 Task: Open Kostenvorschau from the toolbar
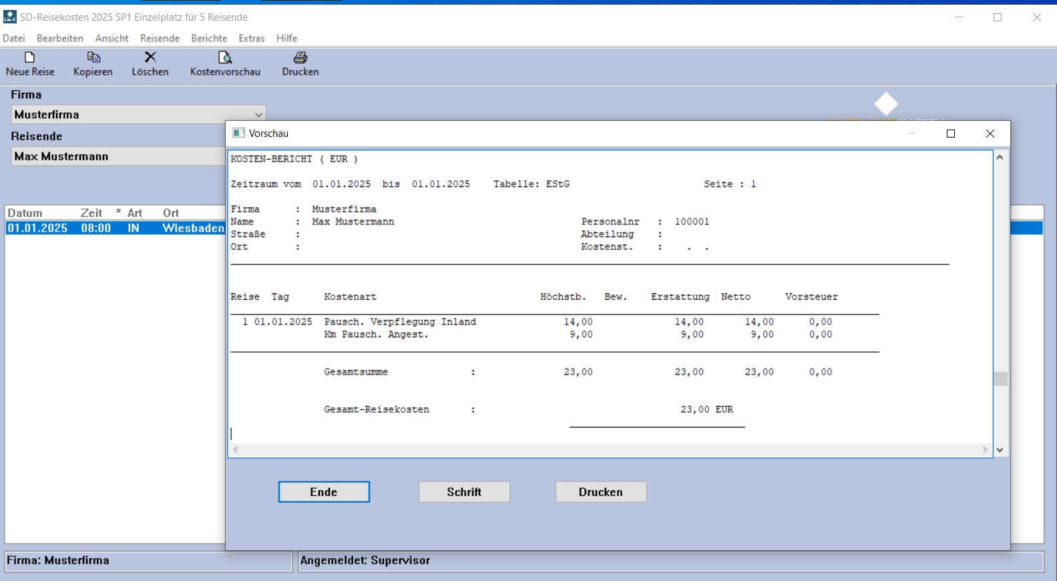[x=225, y=58]
